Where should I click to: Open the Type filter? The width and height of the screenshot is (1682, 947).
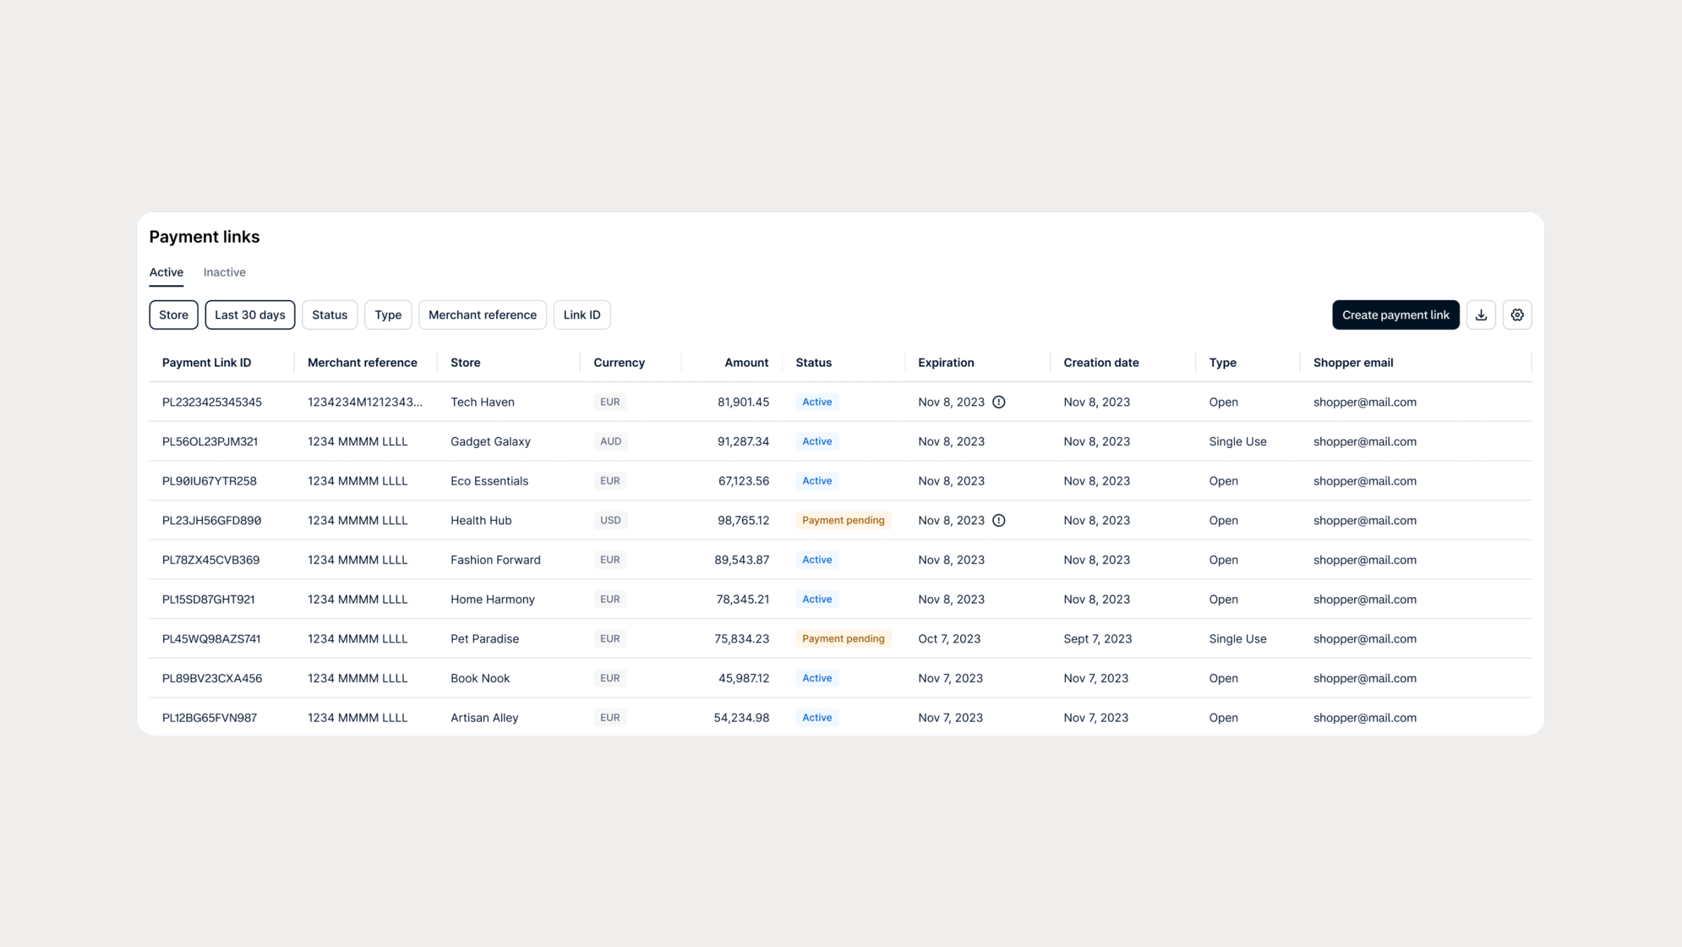pyautogui.click(x=388, y=315)
